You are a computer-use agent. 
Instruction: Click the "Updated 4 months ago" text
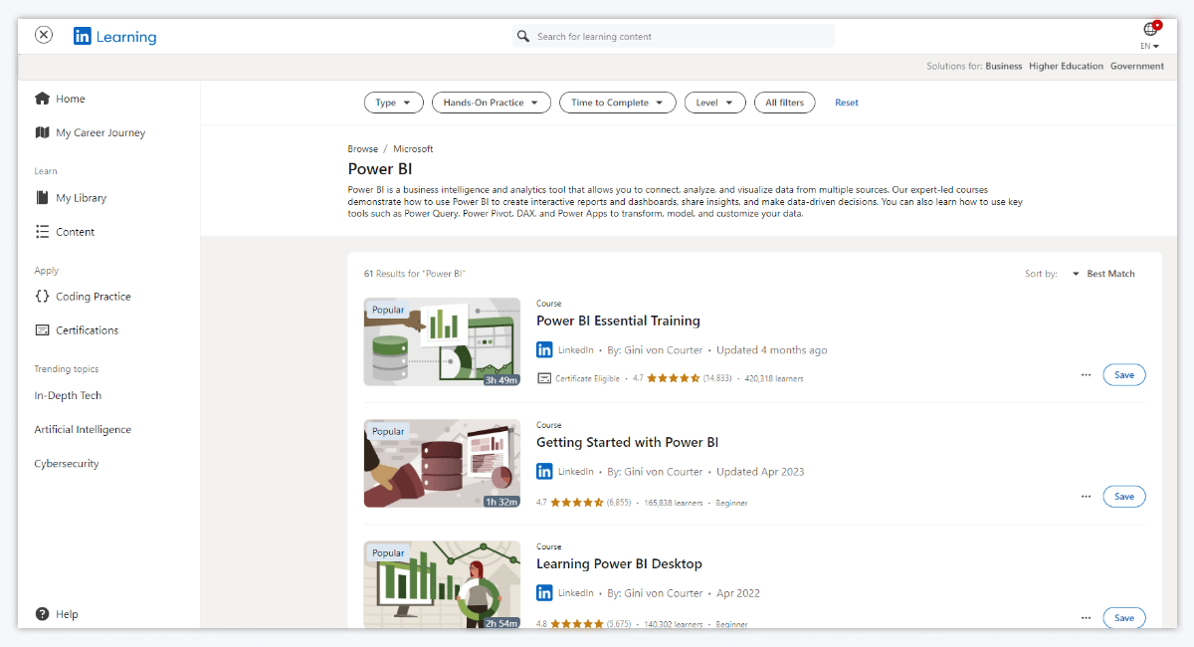(x=772, y=350)
